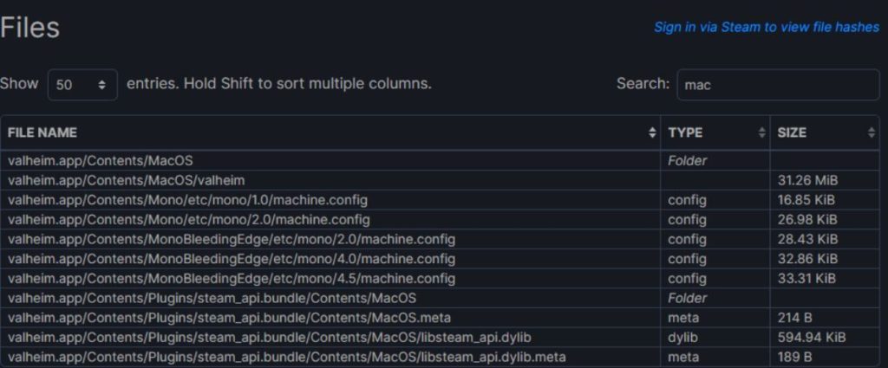Sort by the SIZE column header
This screenshot has height=368, width=888.
pyautogui.click(x=825, y=132)
